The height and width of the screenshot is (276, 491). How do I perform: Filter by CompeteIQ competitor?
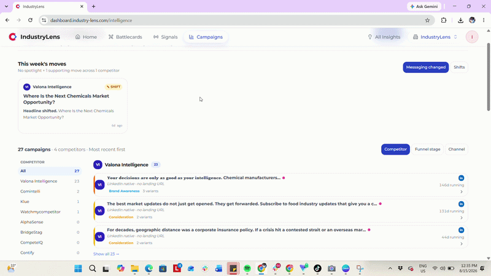[x=50, y=242]
